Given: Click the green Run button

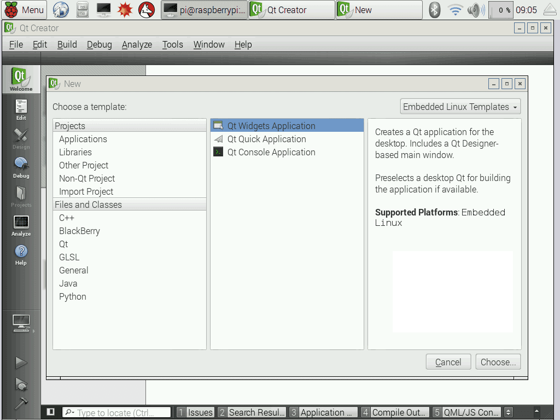Looking at the screenshot, I should click(x=21, y=363).
